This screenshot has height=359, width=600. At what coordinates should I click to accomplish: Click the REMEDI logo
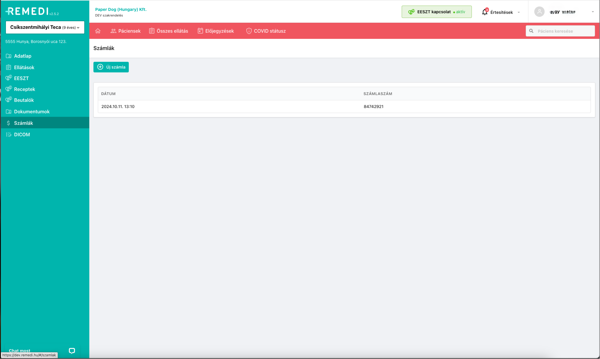(x=27, y=11)
